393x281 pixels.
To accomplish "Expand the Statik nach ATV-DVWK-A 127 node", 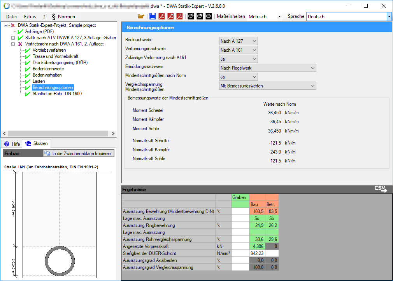I will point(13,38).
